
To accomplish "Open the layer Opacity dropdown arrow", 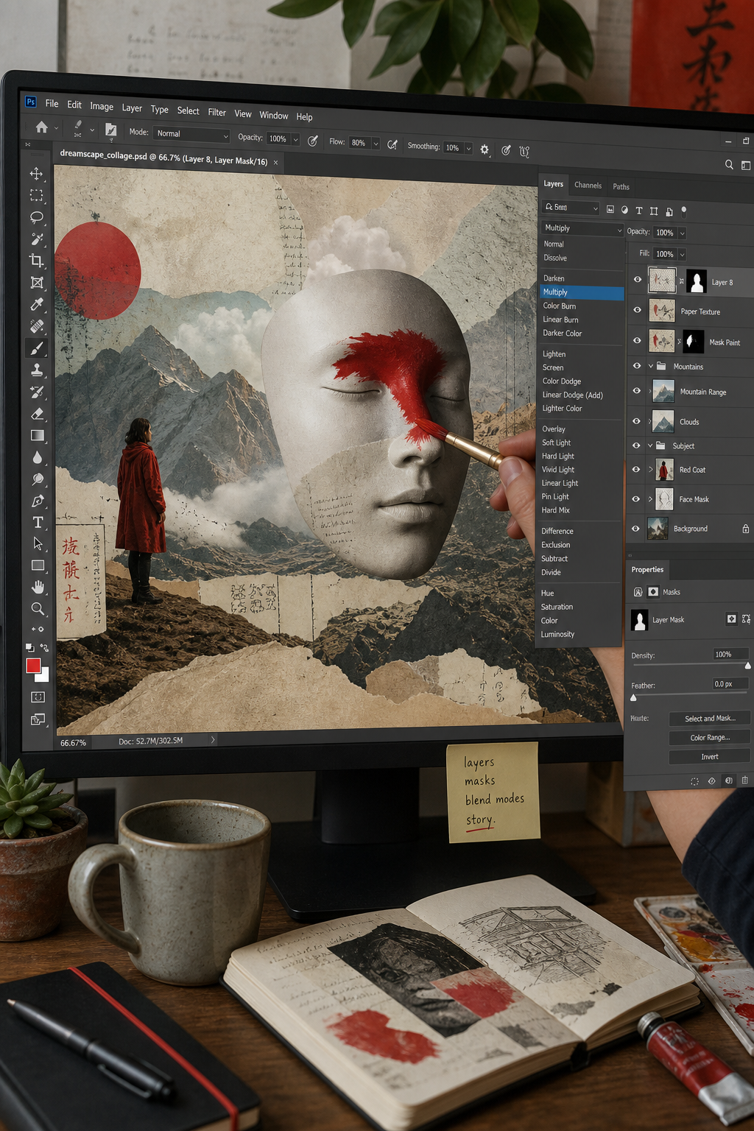I will (683, 233).
